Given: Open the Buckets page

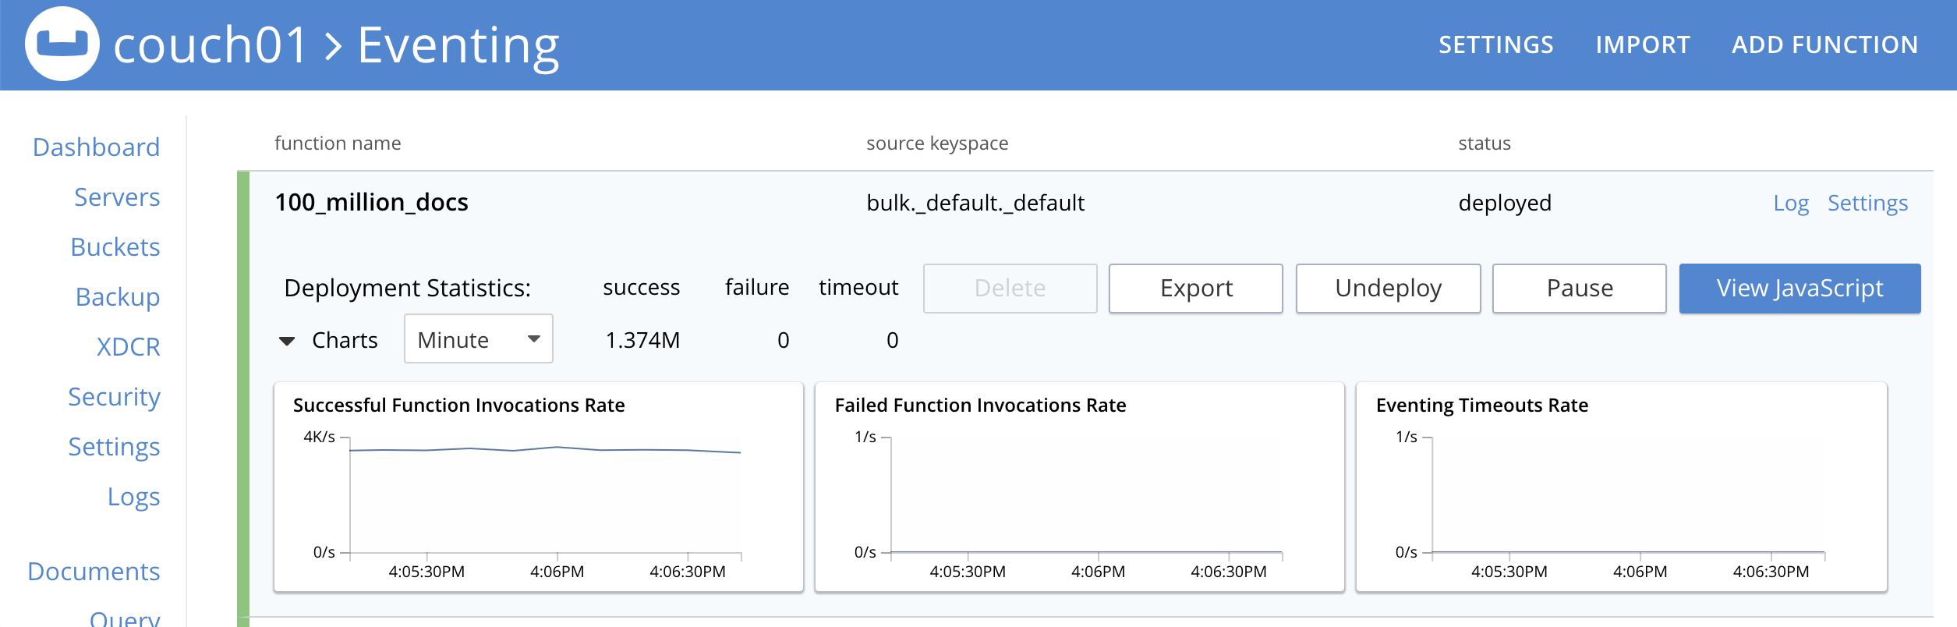Looking at the screenshot, I should (x=115, y=246).
